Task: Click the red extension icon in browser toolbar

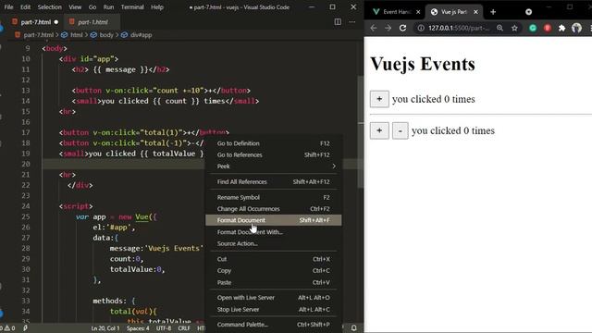Action: (548, 28)
